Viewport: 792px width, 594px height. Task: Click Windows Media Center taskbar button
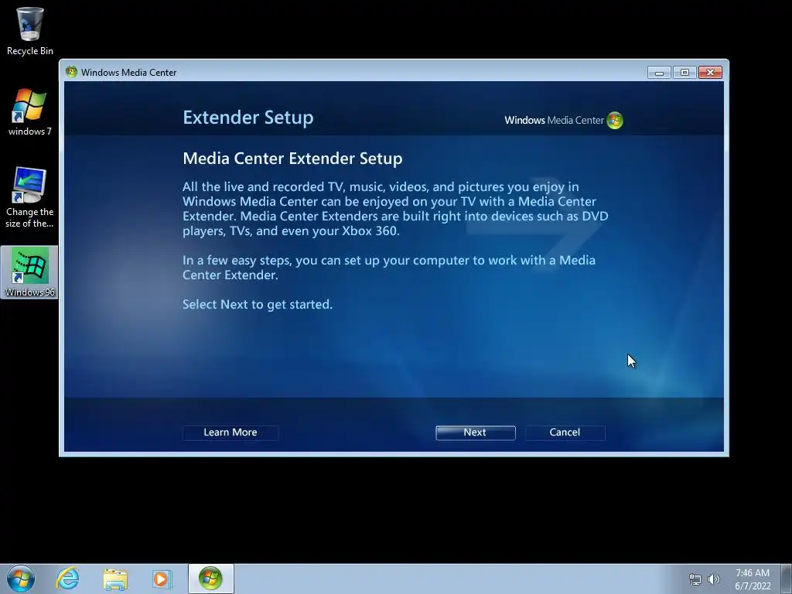(210, 579)
